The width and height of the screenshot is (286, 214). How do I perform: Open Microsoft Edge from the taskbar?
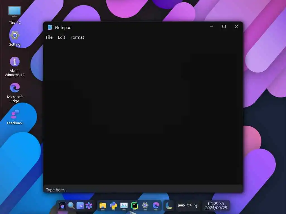[x=156, y=206]
